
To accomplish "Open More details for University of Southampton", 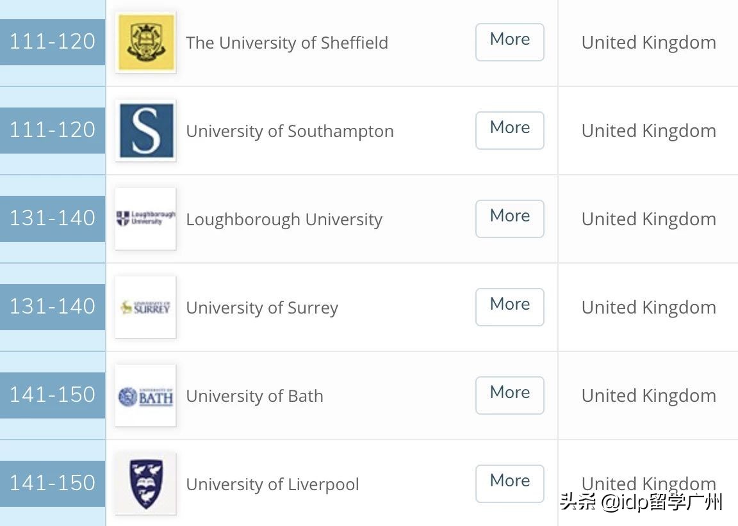I will point(509,130).
